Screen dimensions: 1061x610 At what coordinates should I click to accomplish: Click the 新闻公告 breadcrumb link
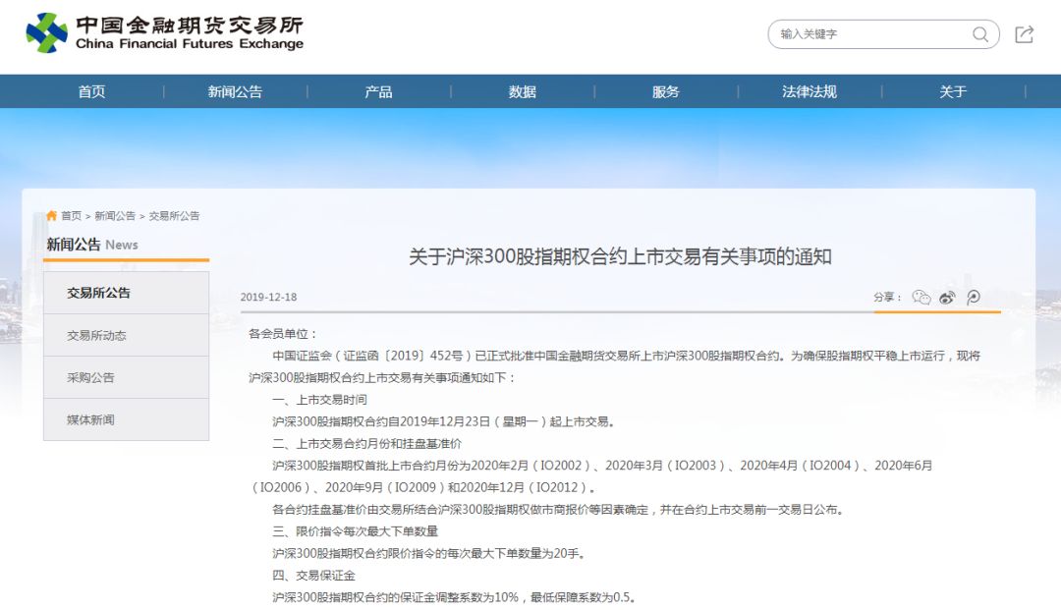115,216
